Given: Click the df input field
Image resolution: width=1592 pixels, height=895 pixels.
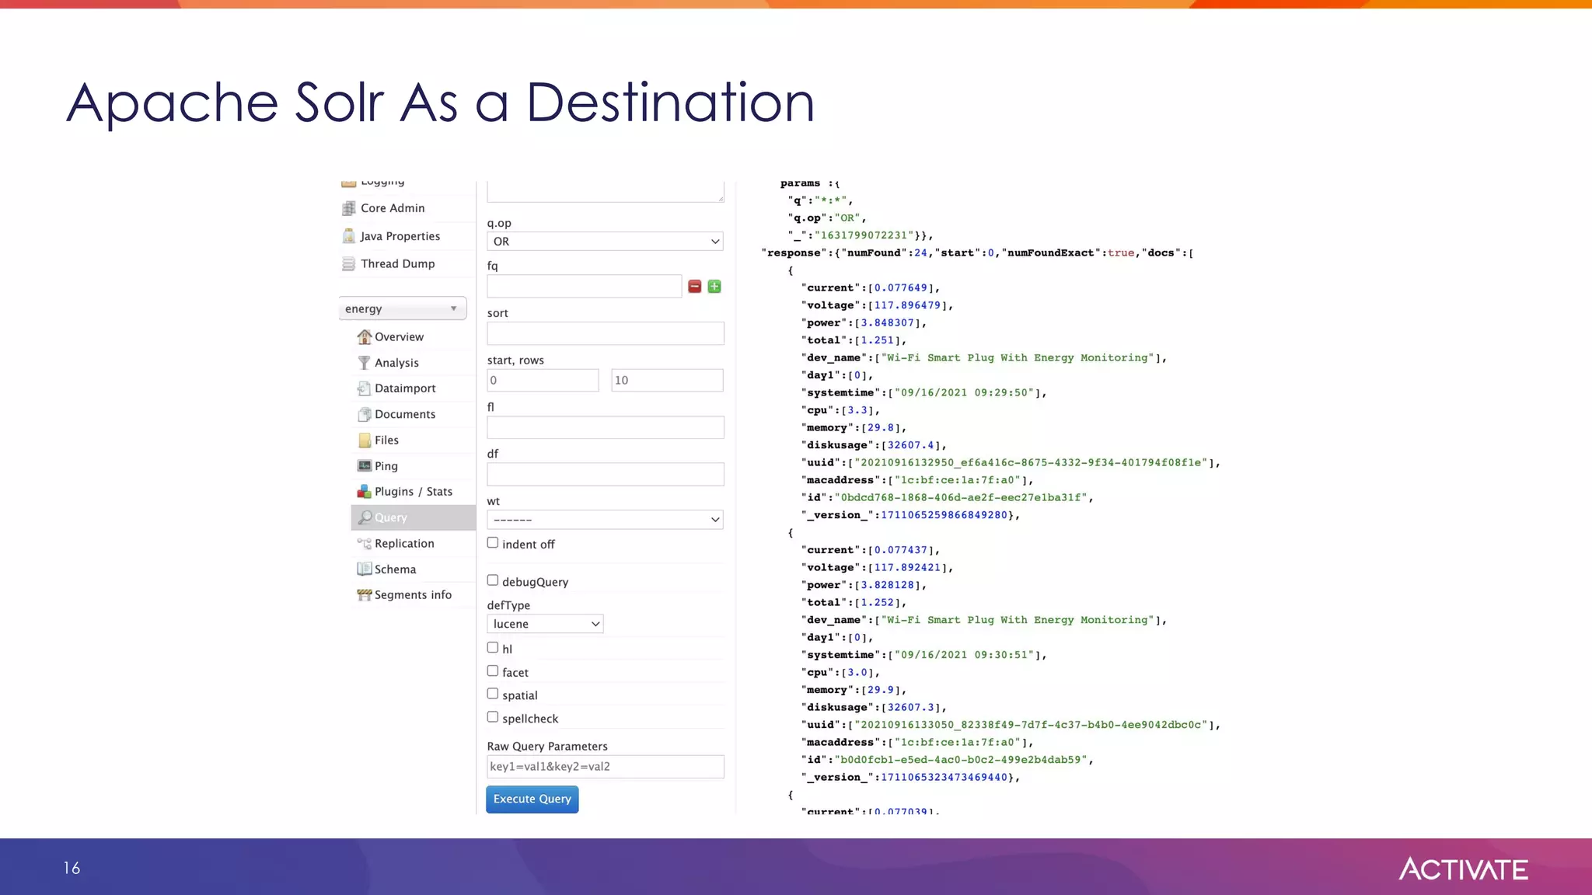Looking at the screenshot, I should point(606,474).
